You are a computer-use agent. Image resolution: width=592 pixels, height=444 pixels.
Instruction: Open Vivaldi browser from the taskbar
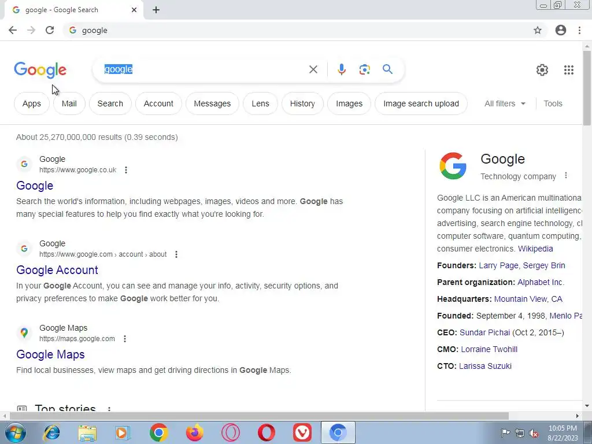coord(302,432)
